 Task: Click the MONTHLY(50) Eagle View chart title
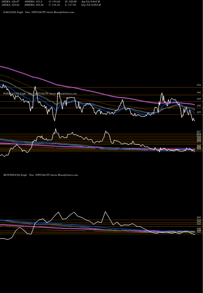pos(41,175)
